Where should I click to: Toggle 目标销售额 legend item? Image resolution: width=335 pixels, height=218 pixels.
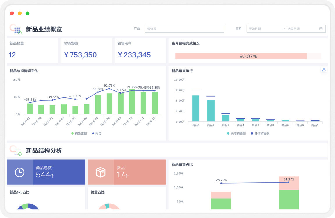(x=260, y=133)
